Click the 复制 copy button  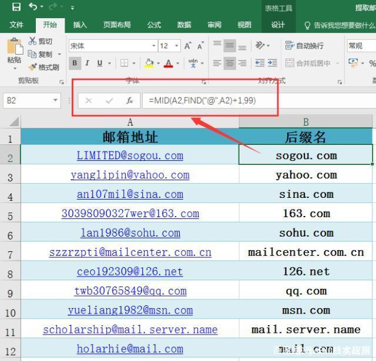click(x=40, y=55)
